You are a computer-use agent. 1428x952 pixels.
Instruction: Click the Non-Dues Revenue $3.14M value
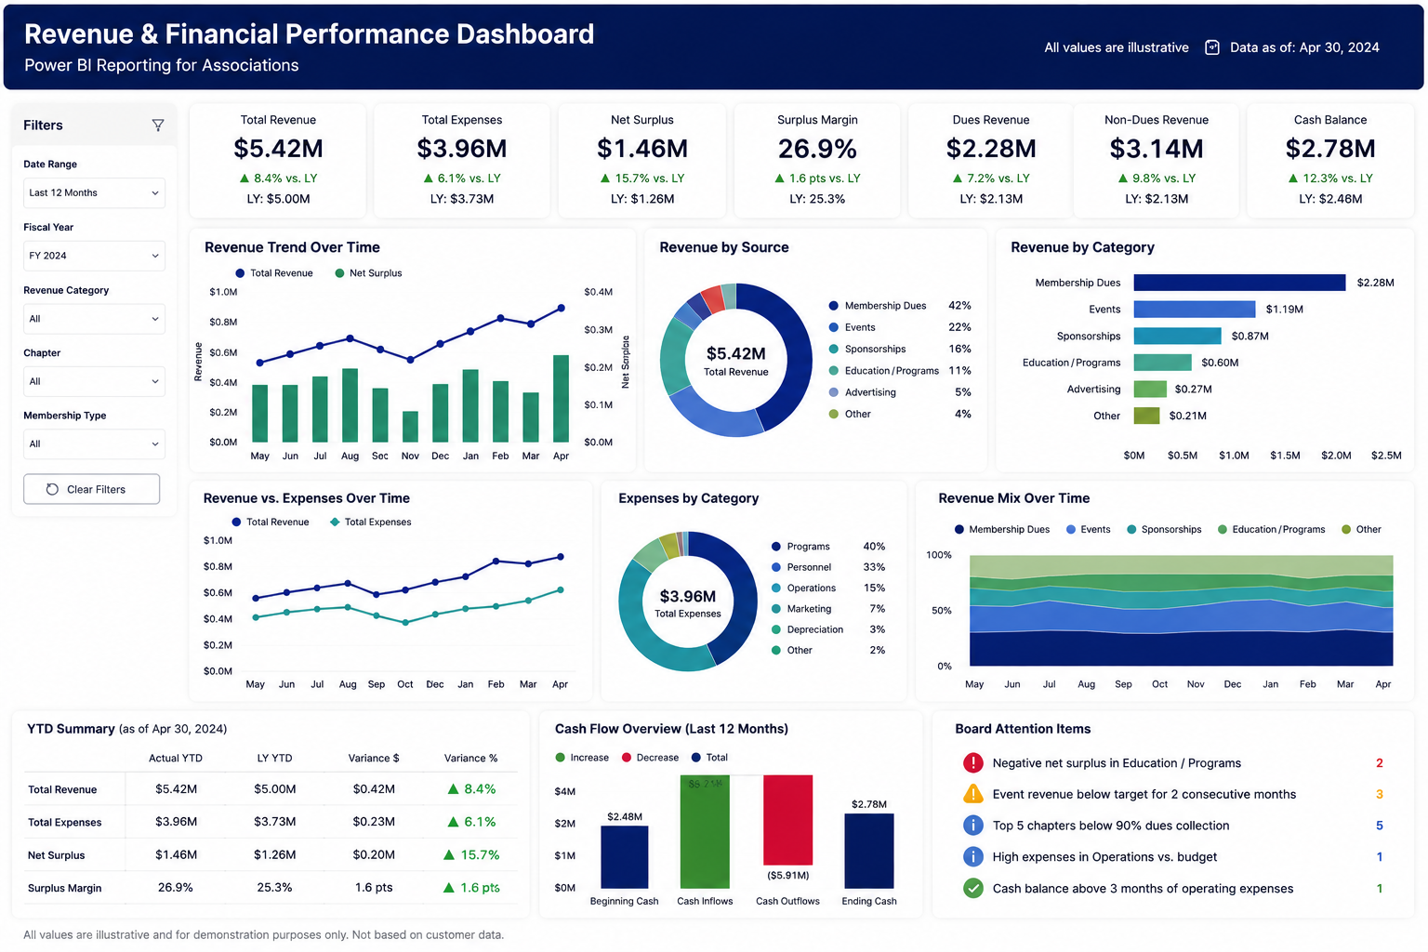pos(1157,149)
